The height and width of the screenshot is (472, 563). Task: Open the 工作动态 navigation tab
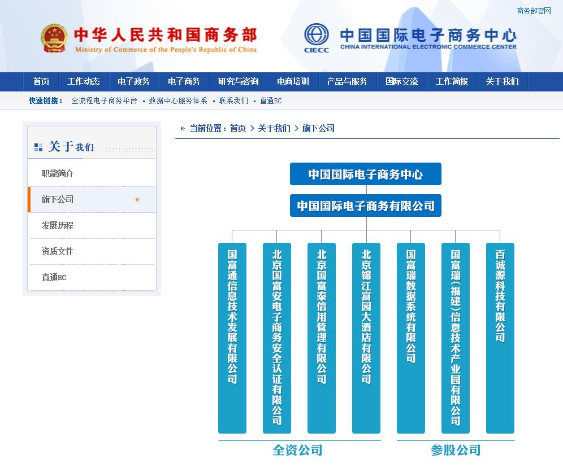coord(83,82)
